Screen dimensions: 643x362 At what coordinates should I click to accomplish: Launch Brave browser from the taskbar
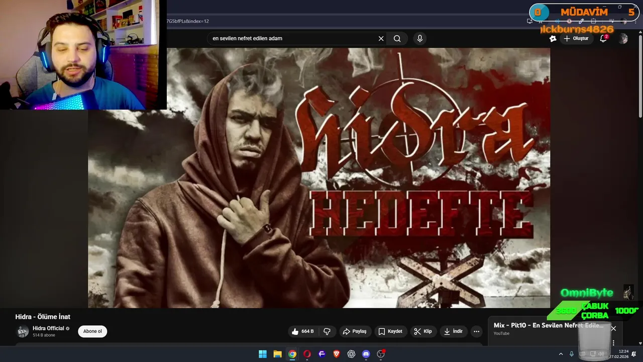tap(337, 354)
